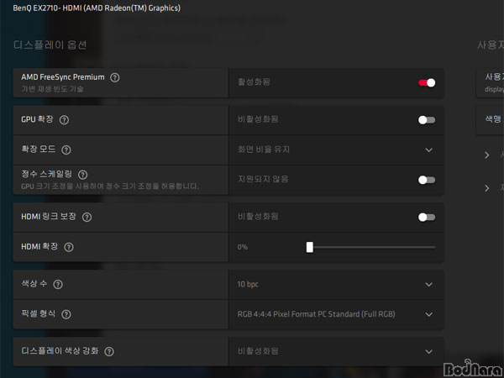504x378 pixels.
Task: Open help icon for 디스플레이 색상 강화
Action: click(x=109, y=351)
